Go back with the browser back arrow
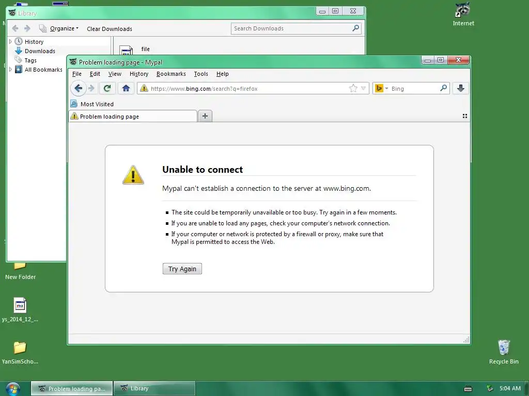529x396 pixels. [x=79, y=88]
